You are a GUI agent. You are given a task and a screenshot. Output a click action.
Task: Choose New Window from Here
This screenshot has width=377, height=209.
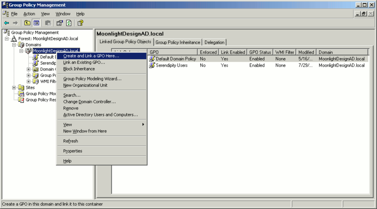[x=102, y=131]
